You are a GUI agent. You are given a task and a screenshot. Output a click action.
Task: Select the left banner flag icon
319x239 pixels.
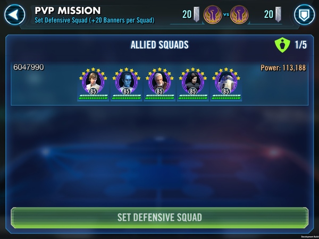(196, 14)
